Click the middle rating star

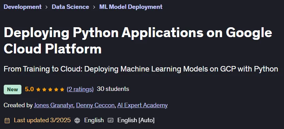point(50,89)
